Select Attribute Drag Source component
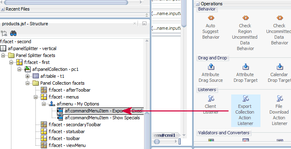The image size is (291, 149). coord(211,73)
